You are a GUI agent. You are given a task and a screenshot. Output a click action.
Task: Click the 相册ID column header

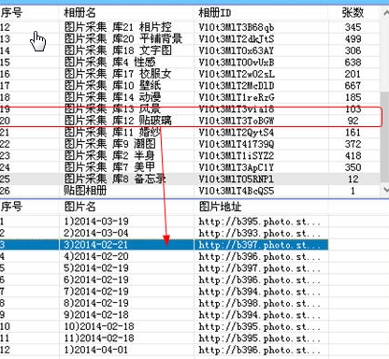tap(215, 13)
